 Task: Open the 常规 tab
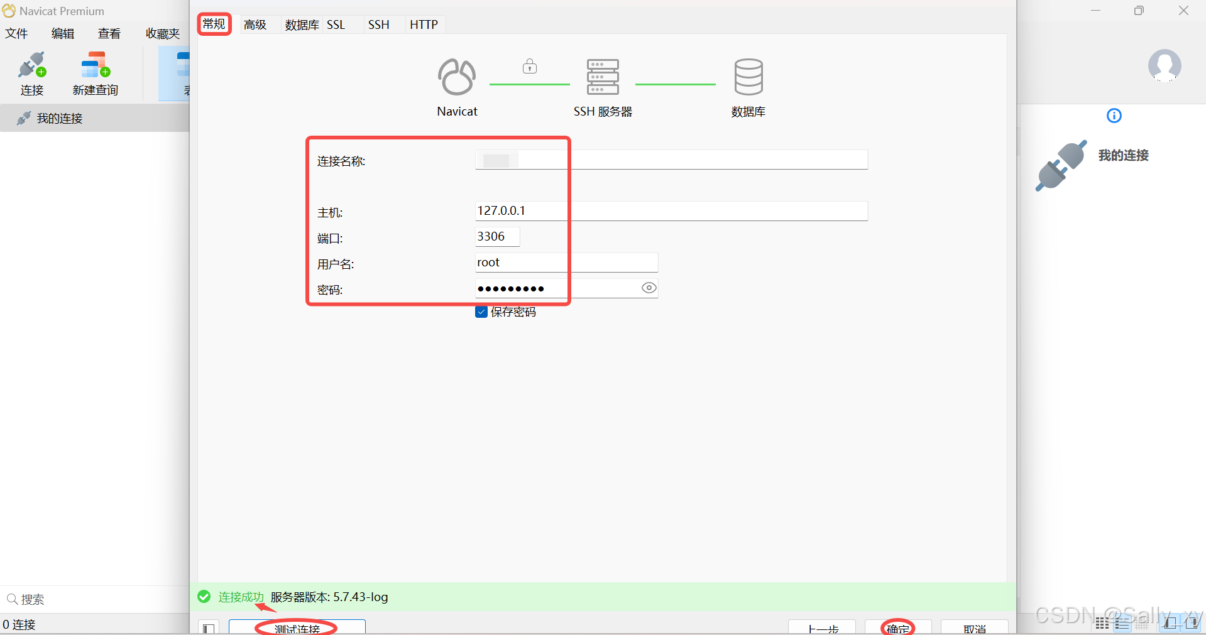214,24
